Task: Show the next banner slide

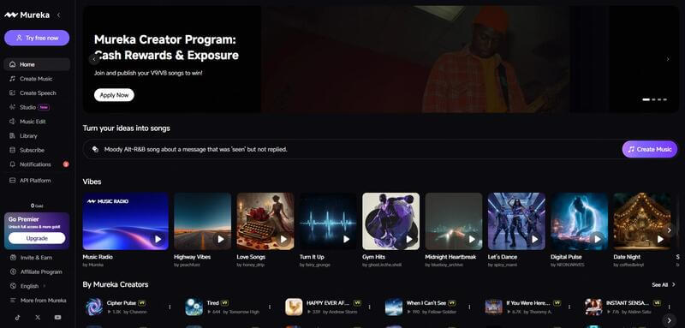Action: tap(668, 59)
